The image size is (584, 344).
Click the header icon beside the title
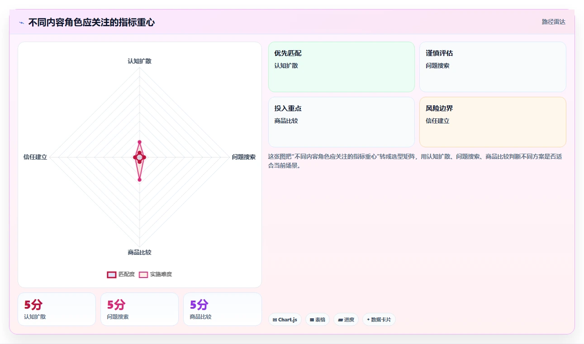point(22,22)
